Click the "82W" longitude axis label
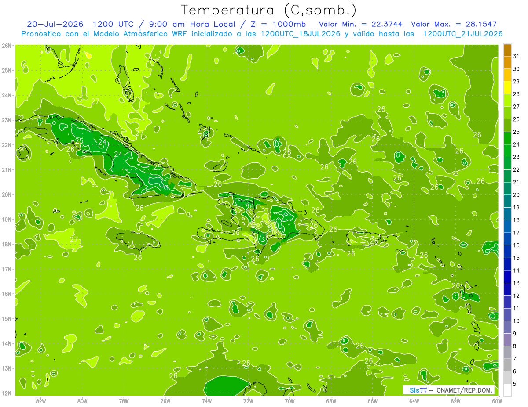This screenshot has width=528, height=407. (41, 401)
